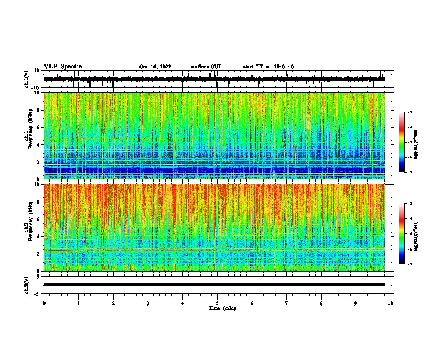The height and width of the screenshot is (340, 440).
Task: Click the "start UT = 18:0 :0" label
Action: coord(268,67)
